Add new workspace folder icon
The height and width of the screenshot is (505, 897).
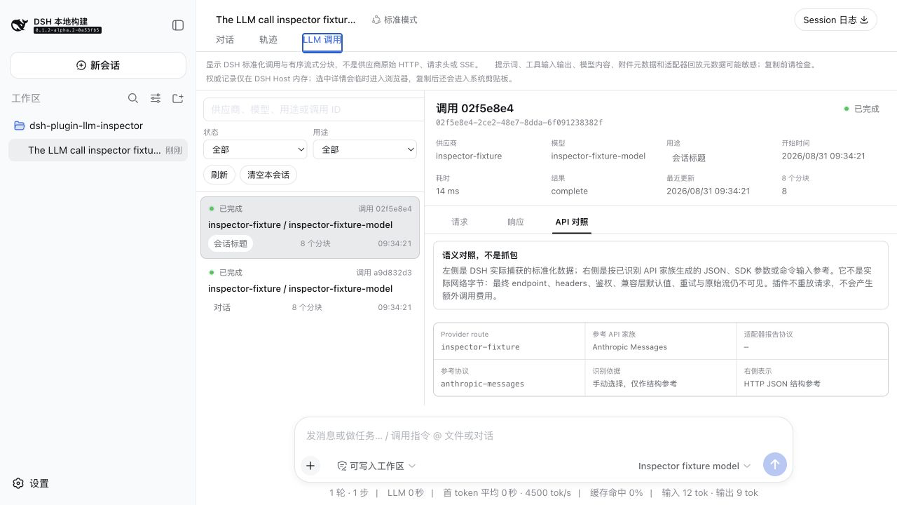point(178,98)
